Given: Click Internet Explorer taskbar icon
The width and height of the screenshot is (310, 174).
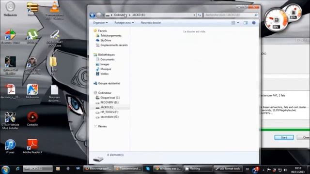Looking at the screenshot, I should coord(17,169).
